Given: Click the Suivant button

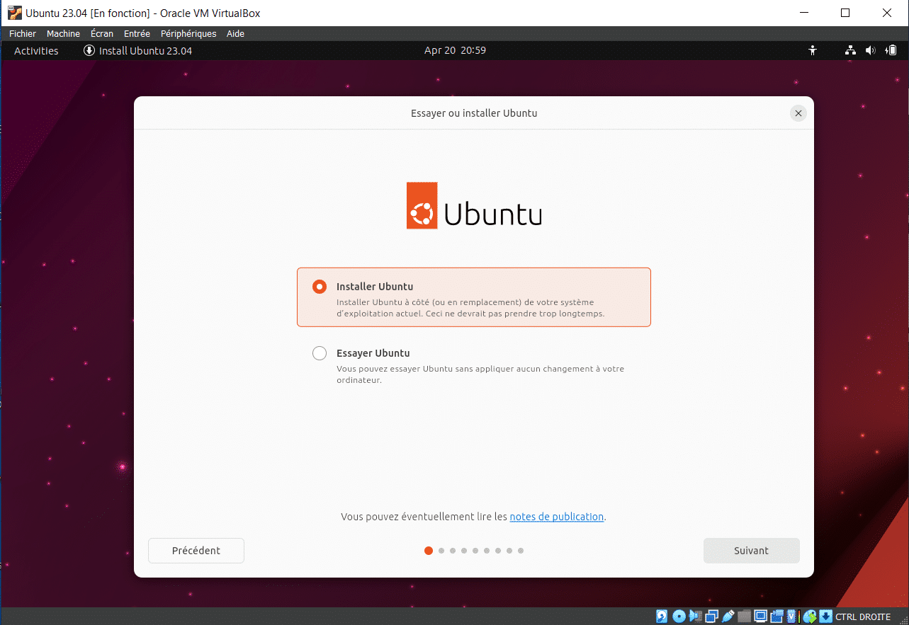Looking at the screenshot, I should pos(751,550).
